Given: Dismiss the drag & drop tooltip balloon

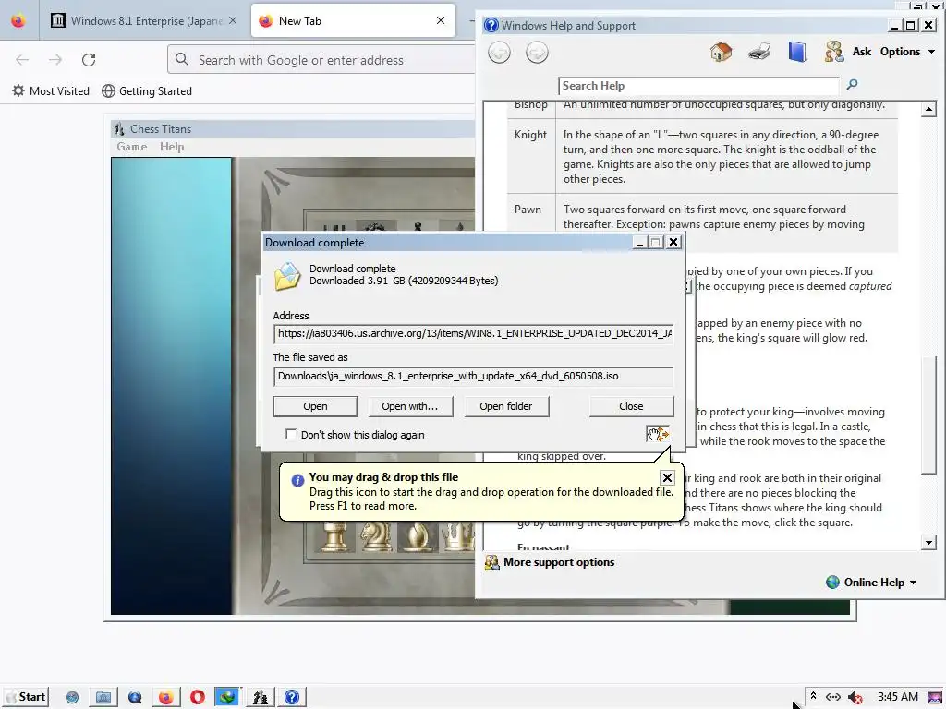Looking at the screenshot, I should pyautogui.click(x=667, y=478).
